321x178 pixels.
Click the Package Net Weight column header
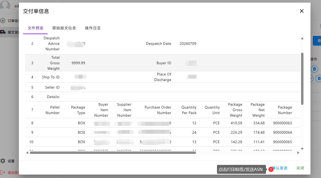[x=258, y=110]
